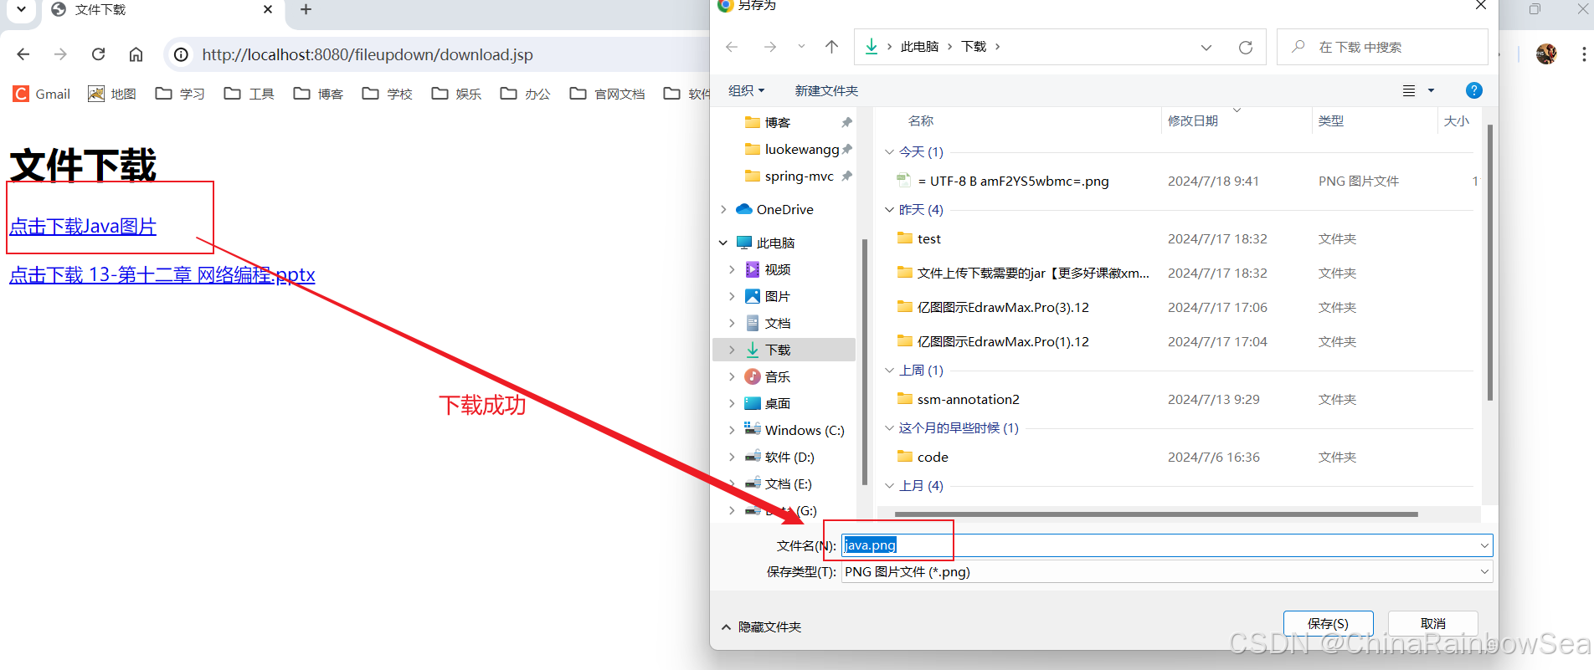
Task: Open the Gmail bookmark
Action: pos(42,94)
